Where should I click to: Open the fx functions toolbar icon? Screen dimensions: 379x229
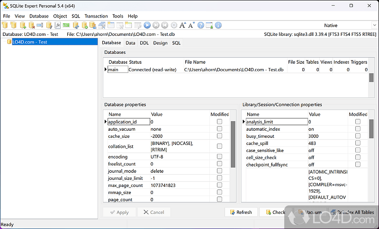57,25
